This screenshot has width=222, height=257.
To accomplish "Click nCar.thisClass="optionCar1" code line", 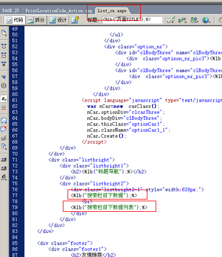I will pyautogui.click(x=126, y=124).
